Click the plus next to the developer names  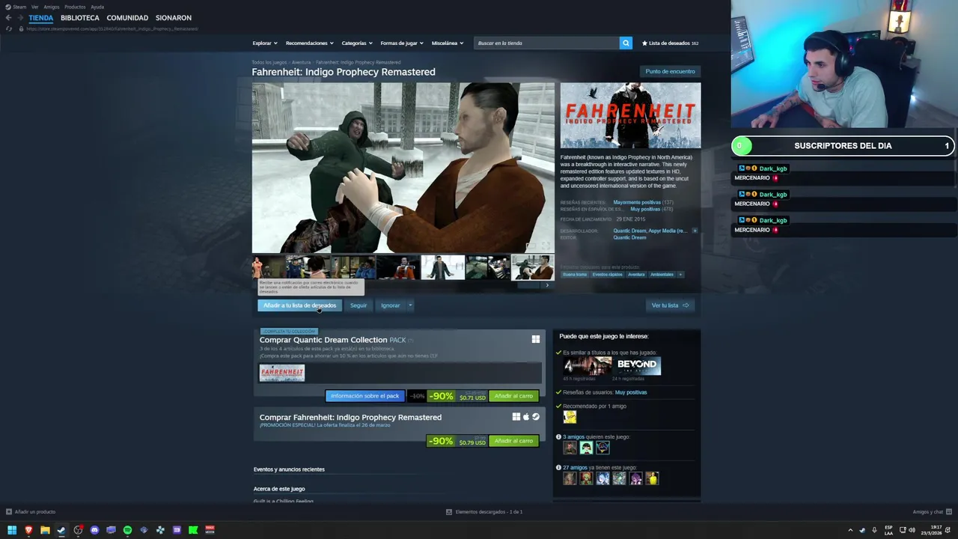(695, 231)
